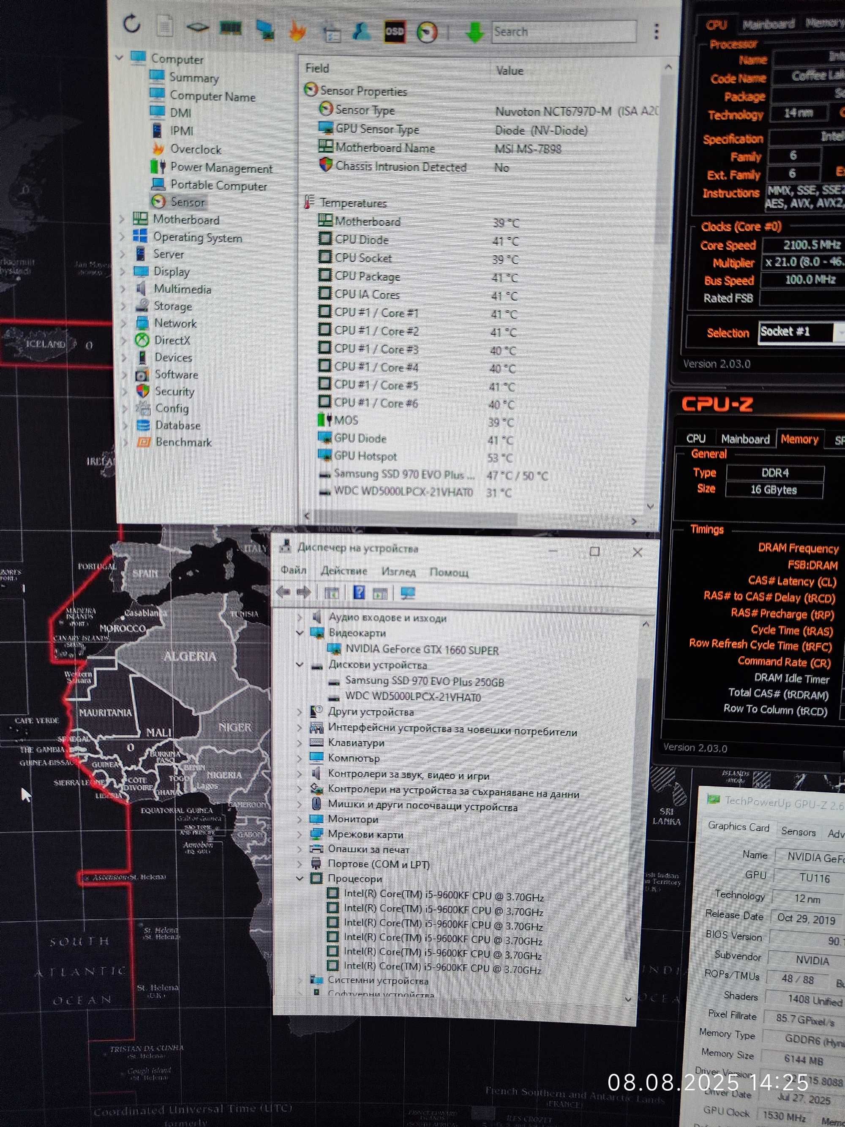Click the show/hide console tree icon
The height and width of the screenshot is (1127, 845).
332,592
